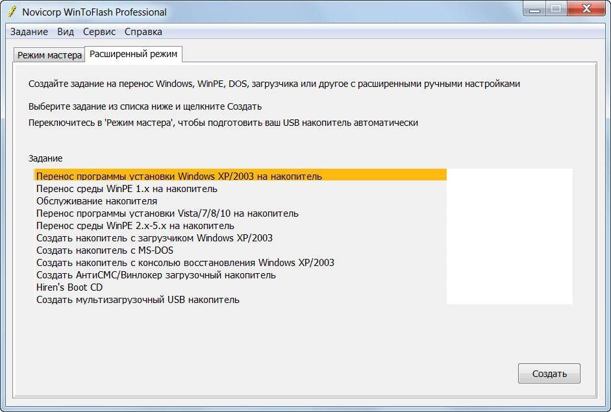Pick Перенос среды WinPE 2.x-5.x на накопитель
Screen dimensions: 611x412
240,226
